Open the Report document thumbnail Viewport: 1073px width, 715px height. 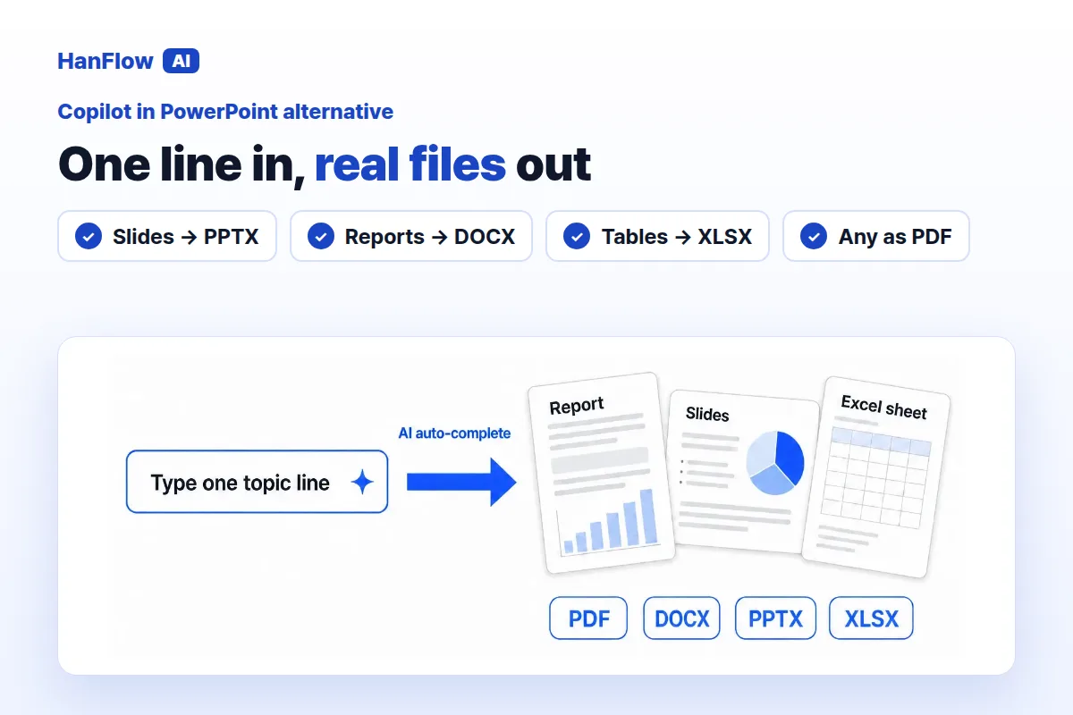point(601,473)
